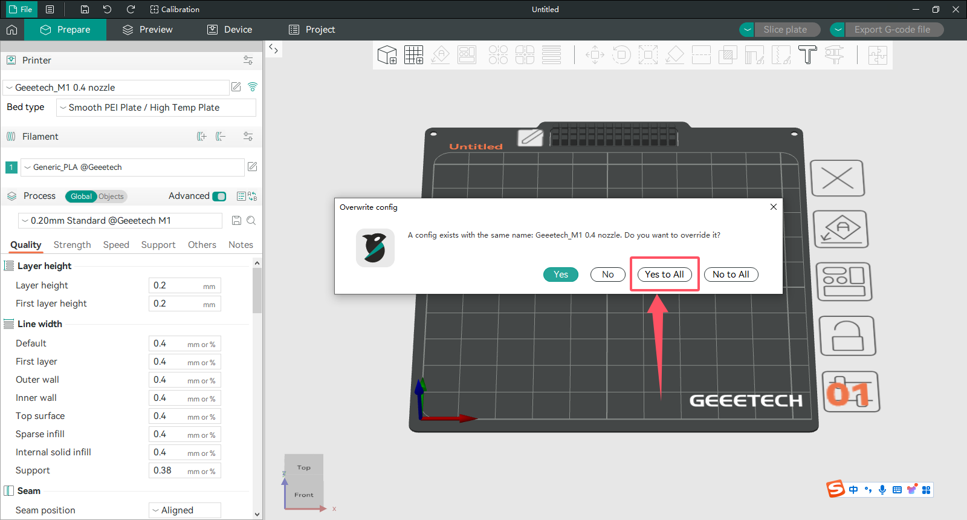This screenshot has width=967, height=520.
Task: Select the Cut tool icon
Action: click(x=701, y=55)
